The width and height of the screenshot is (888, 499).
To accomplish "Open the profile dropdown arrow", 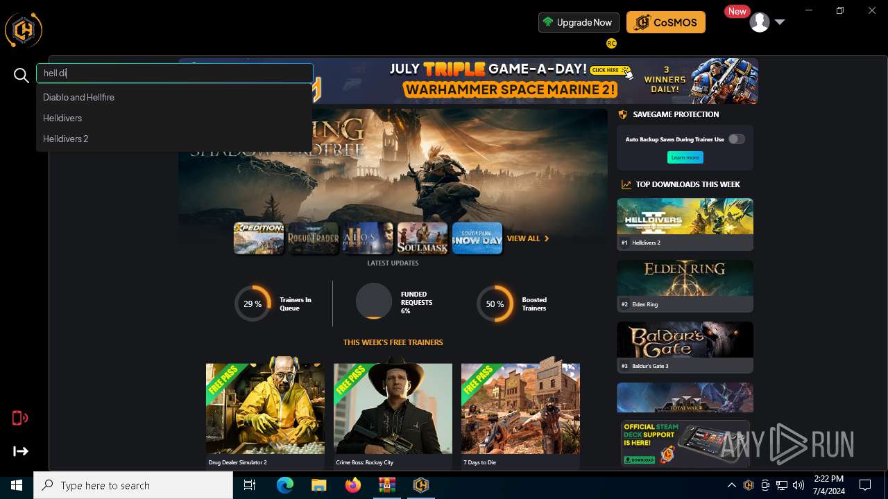I will tap(780, 22).
